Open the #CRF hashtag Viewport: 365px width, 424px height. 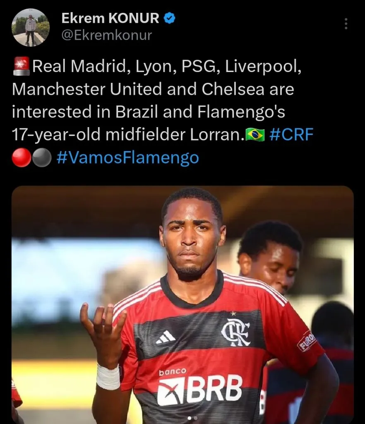point(291,135)
